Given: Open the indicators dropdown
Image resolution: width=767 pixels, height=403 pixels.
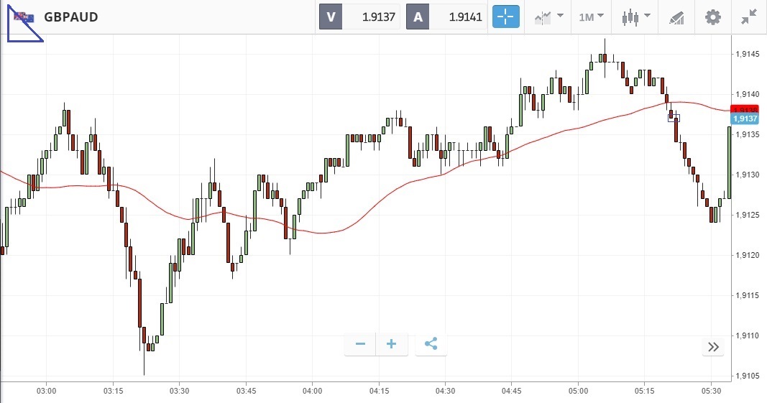Looking at the screenshot, I should pyautogui.click(x=548, y=17).
